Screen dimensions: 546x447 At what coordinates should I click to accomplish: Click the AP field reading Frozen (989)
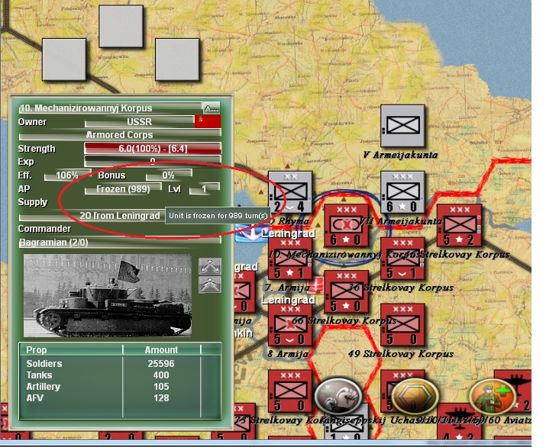[123, 189]
